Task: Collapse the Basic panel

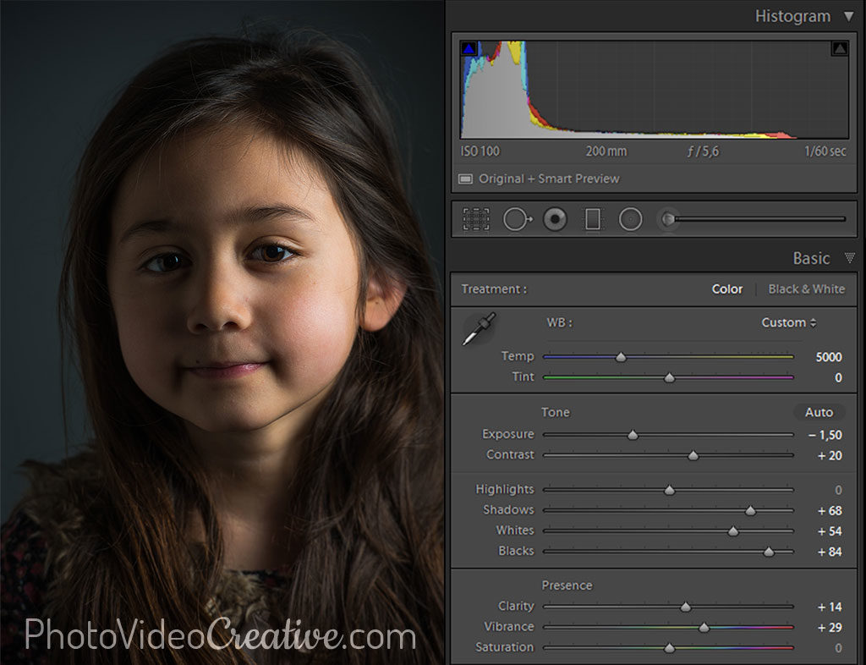Action: click(850, 258)
